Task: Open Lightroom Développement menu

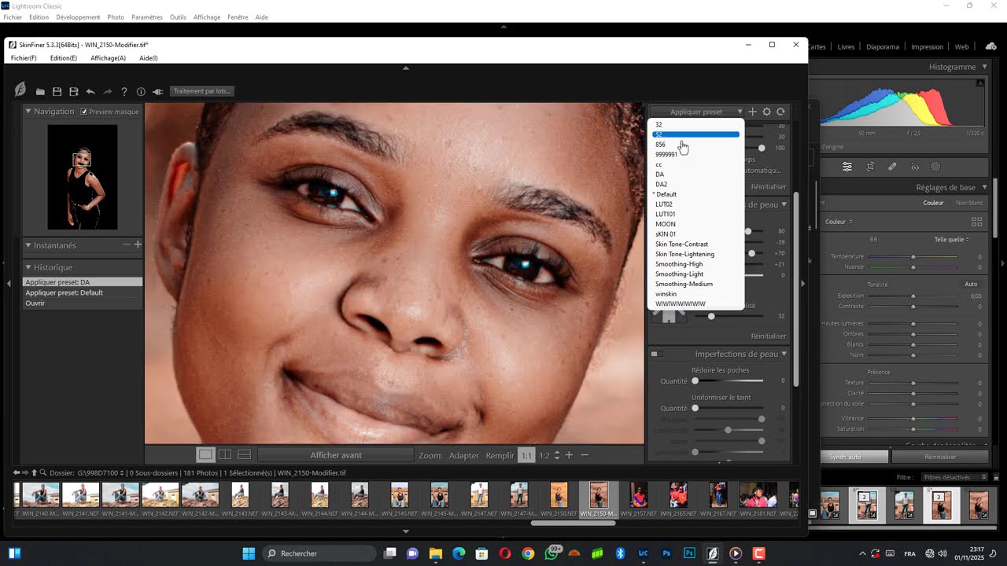Action: coord(78,17)
